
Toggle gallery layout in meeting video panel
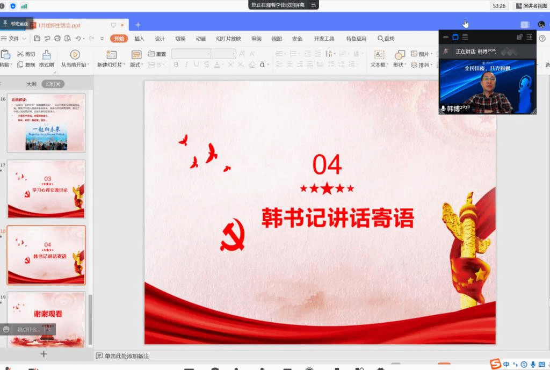[x=465, y=37]
